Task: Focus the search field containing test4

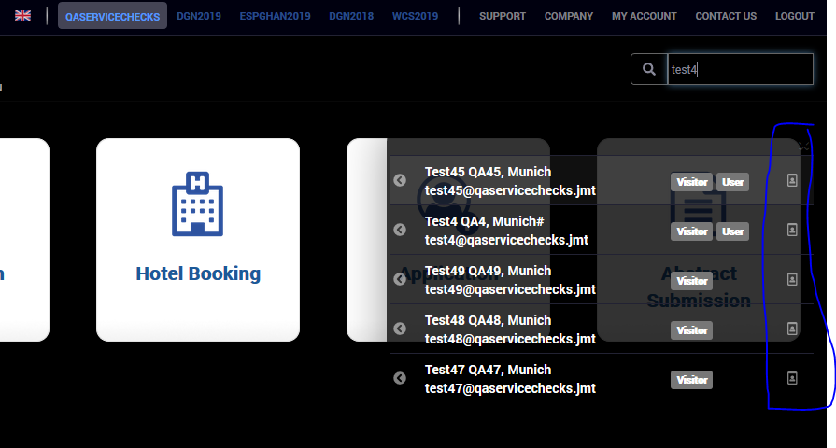Action: pos(738,69)
